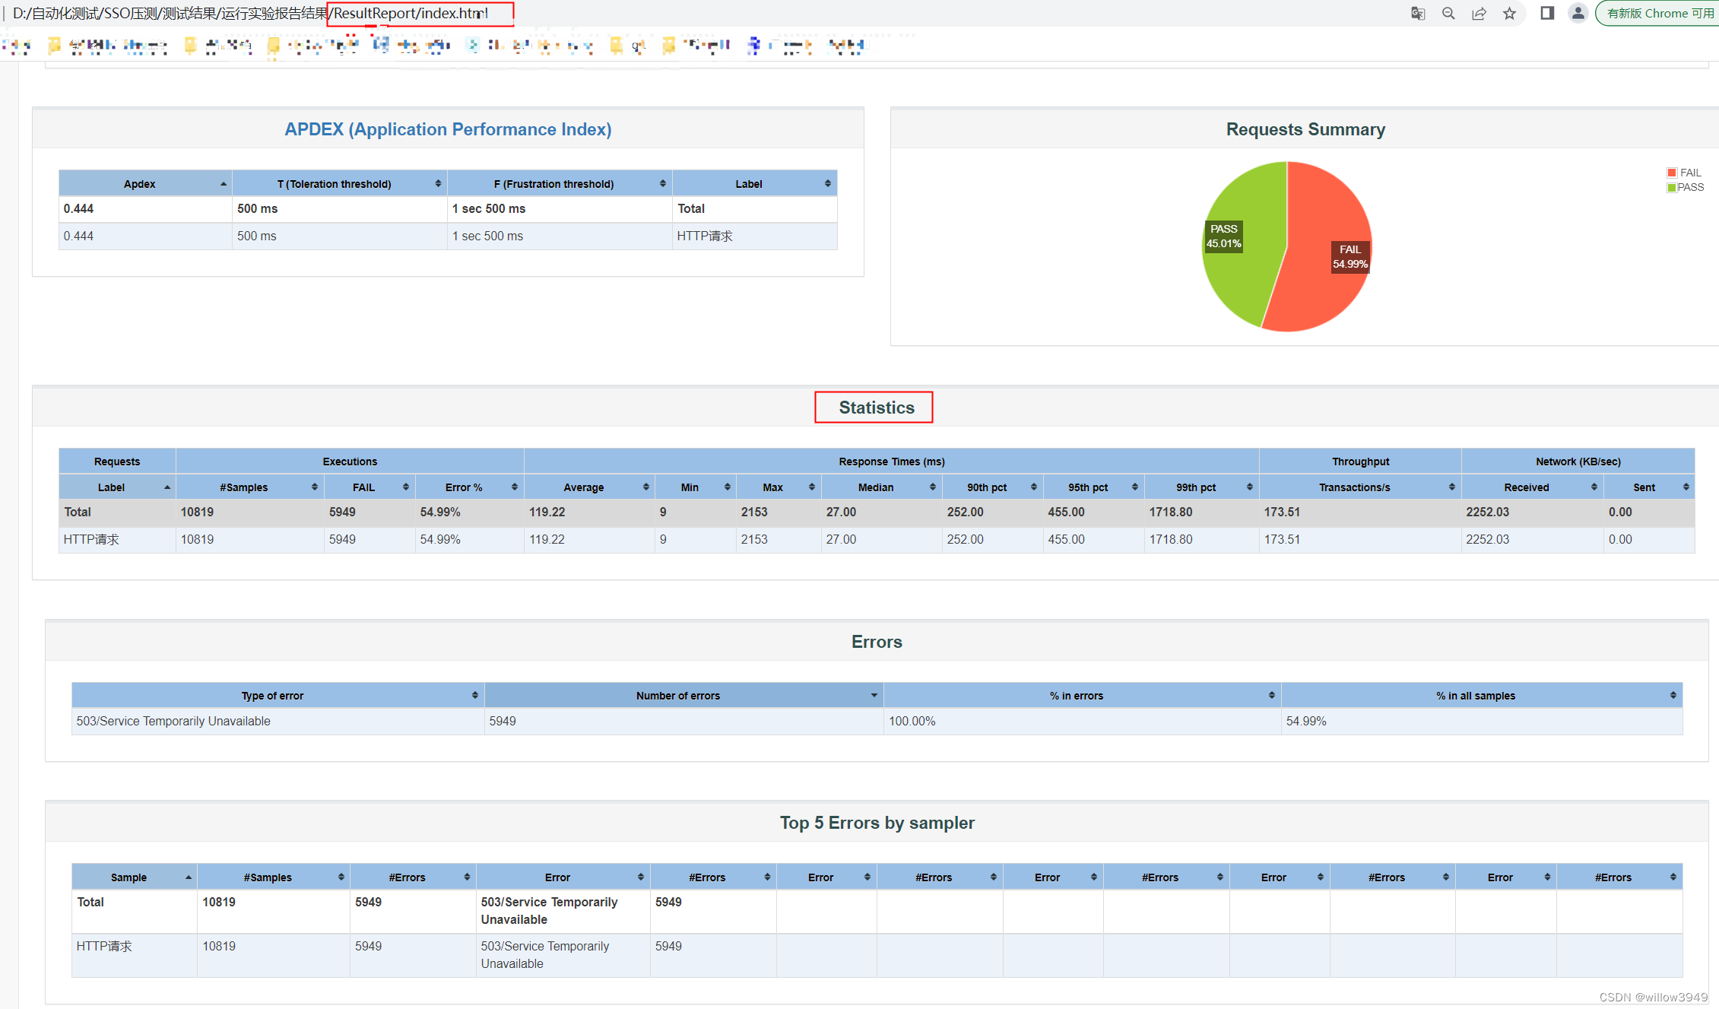Open the share icon next to the address bar
1719x1009 pixels.
tap(1479, 13)
